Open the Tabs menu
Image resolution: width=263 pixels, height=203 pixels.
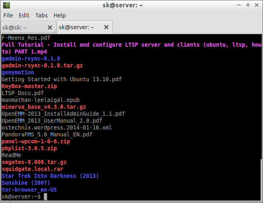[41, 15]
